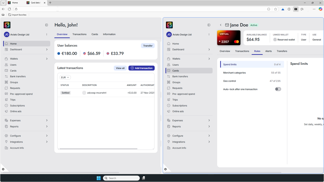324x182 pixels.
Task: Open Copilot icon in browser toolbar
Action: tap(320, 9)
